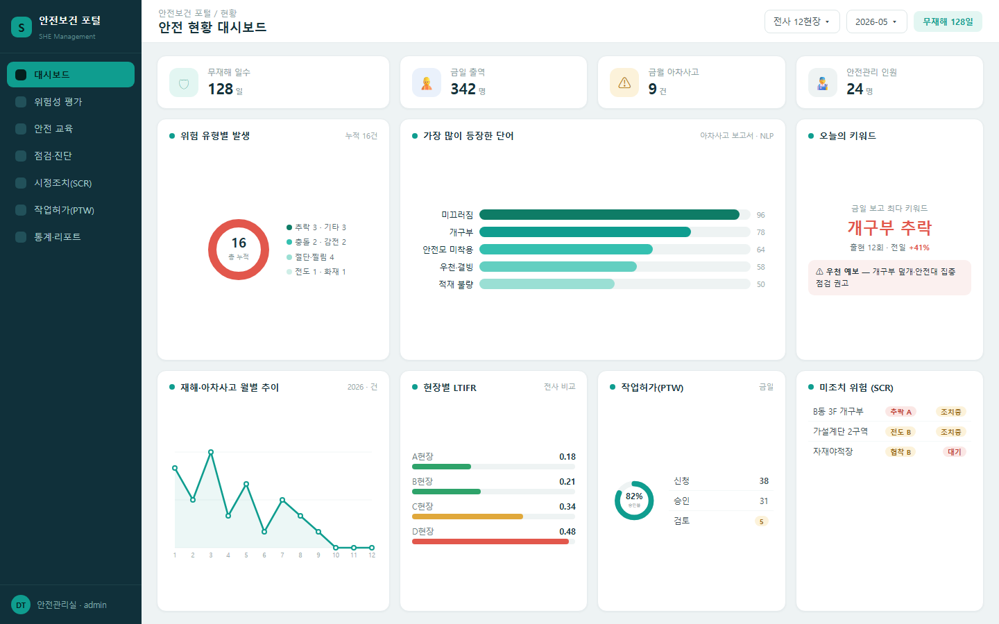999x624 pixels.
Task: Click the warning triangle icon on 금월 아차사고 card
Action: [x=624, y=83]
